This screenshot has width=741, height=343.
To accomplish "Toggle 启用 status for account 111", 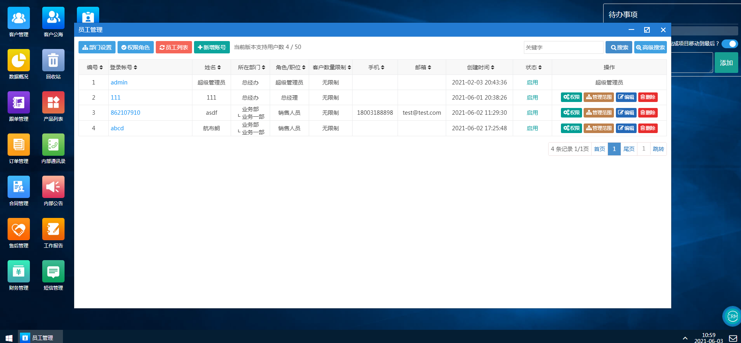I will [532, 98].
